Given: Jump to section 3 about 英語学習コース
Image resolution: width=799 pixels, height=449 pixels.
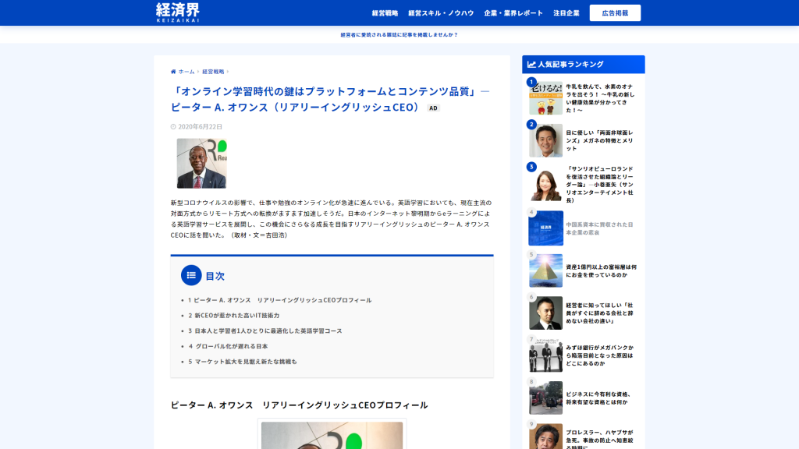Looking at the screenshot, I should pyautogui.click(x=265, y=331).
